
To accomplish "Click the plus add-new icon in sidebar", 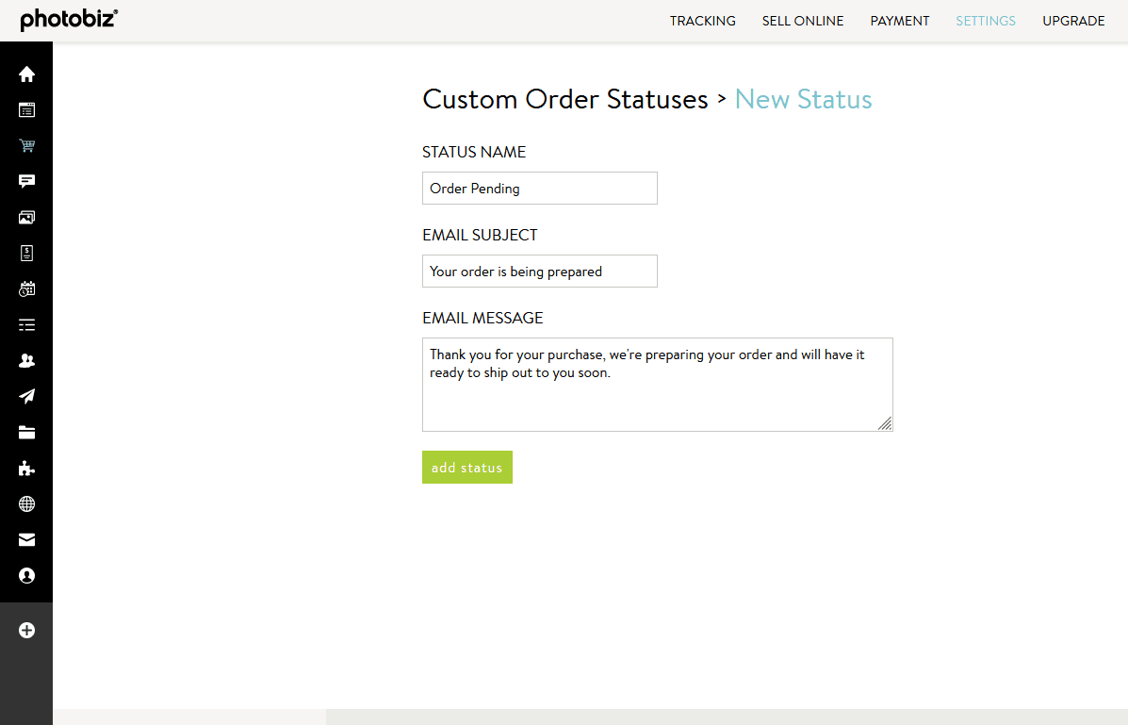I will coord(26,631).
